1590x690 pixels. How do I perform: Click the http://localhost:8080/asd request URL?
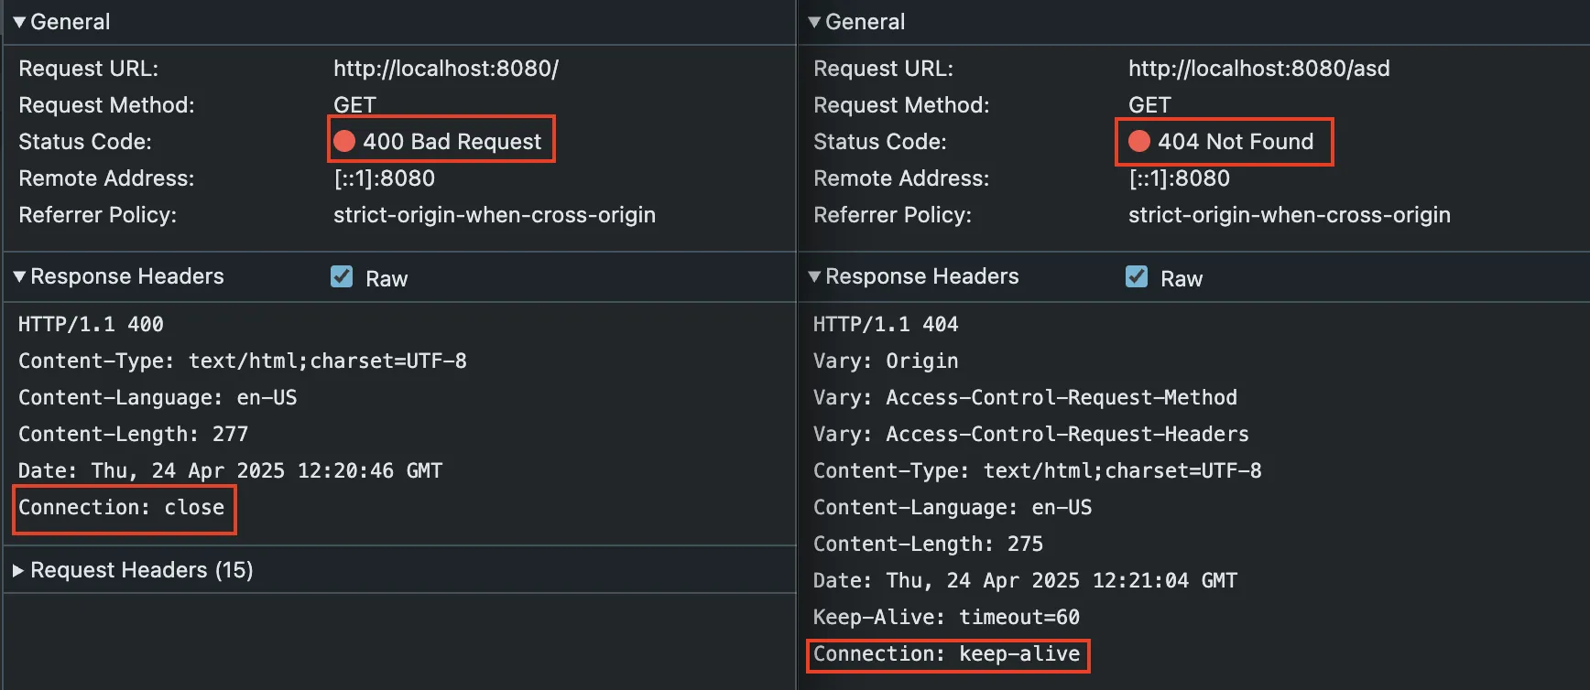click(1258, 69)
